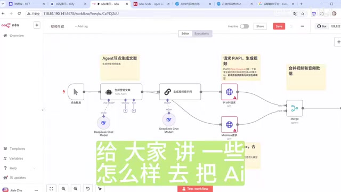
Task: Click the zoom out canvas button
Action: pos(76,188)
